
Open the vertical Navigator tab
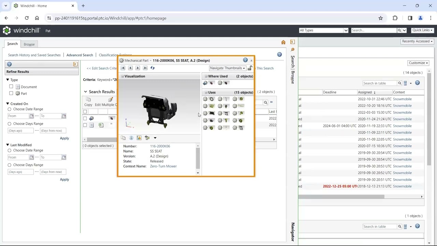point(293,232)
